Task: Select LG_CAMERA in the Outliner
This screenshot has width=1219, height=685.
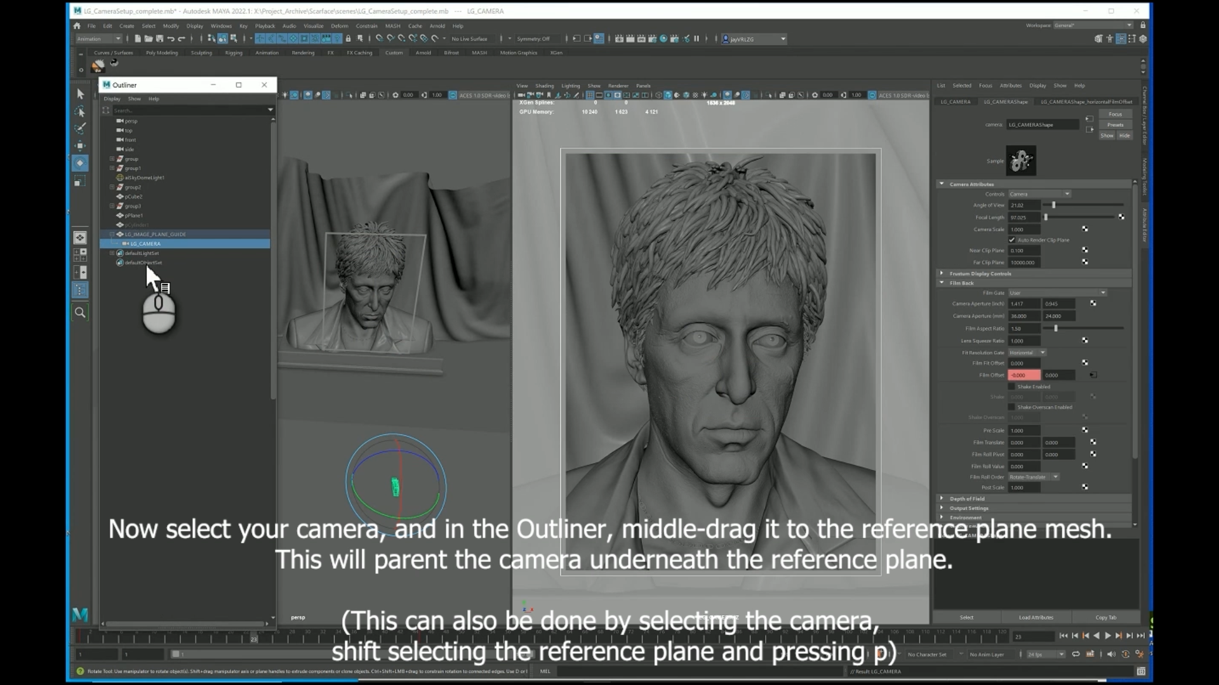Action: (x=145, y=244)
